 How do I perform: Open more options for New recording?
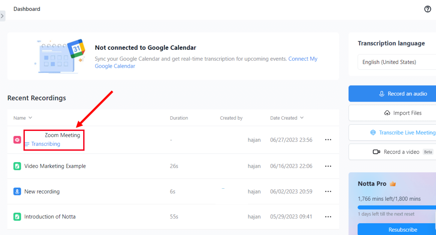point(328,192)
